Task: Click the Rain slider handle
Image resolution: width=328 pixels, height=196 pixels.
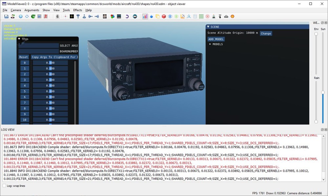Action: tap(316, 122)
